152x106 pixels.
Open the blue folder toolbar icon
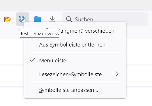(38, 19)
